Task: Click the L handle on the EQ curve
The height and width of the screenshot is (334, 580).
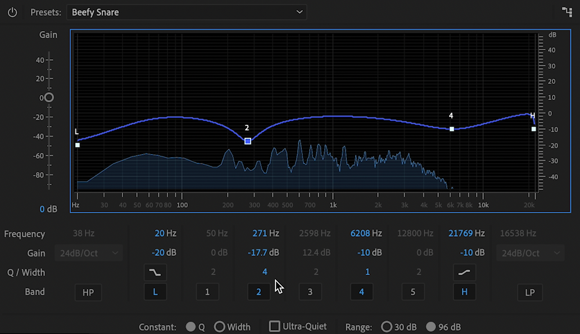Action: point(77,144)
